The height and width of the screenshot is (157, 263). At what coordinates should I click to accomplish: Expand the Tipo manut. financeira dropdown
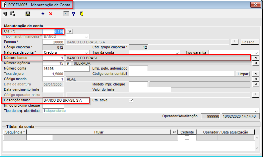tap(86, 36)
